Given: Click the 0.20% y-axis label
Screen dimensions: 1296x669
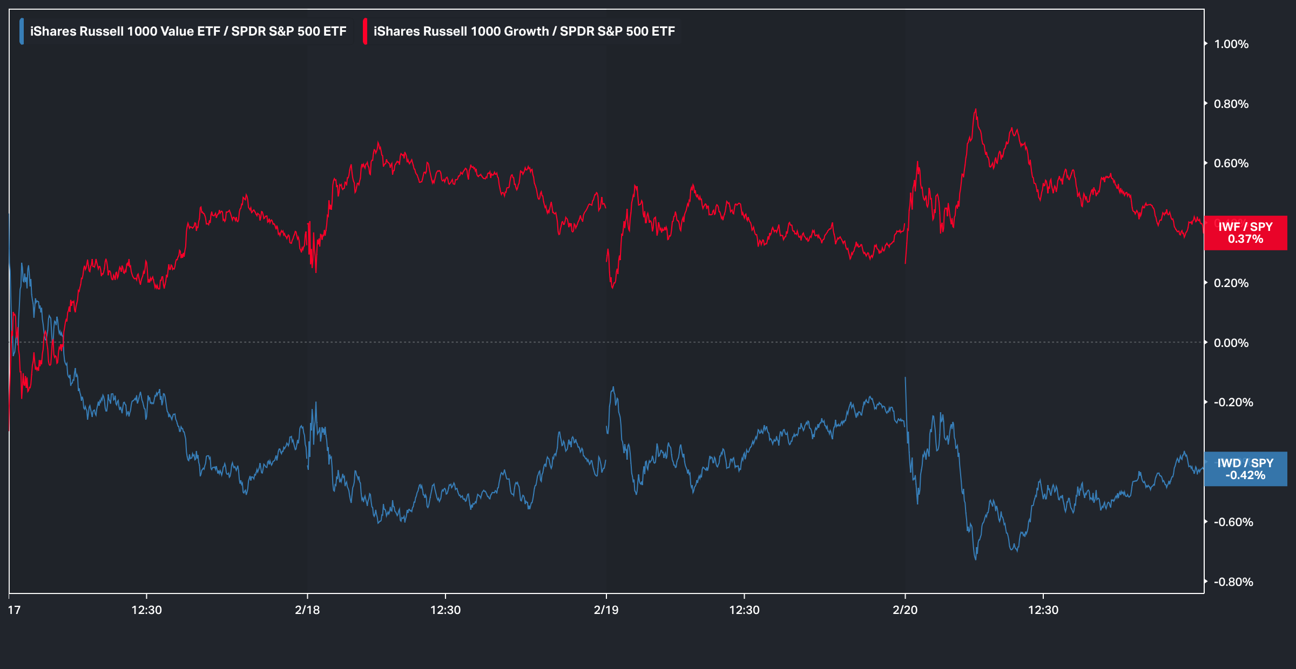Looking at the screenshot, I should tap(1231, 283).
